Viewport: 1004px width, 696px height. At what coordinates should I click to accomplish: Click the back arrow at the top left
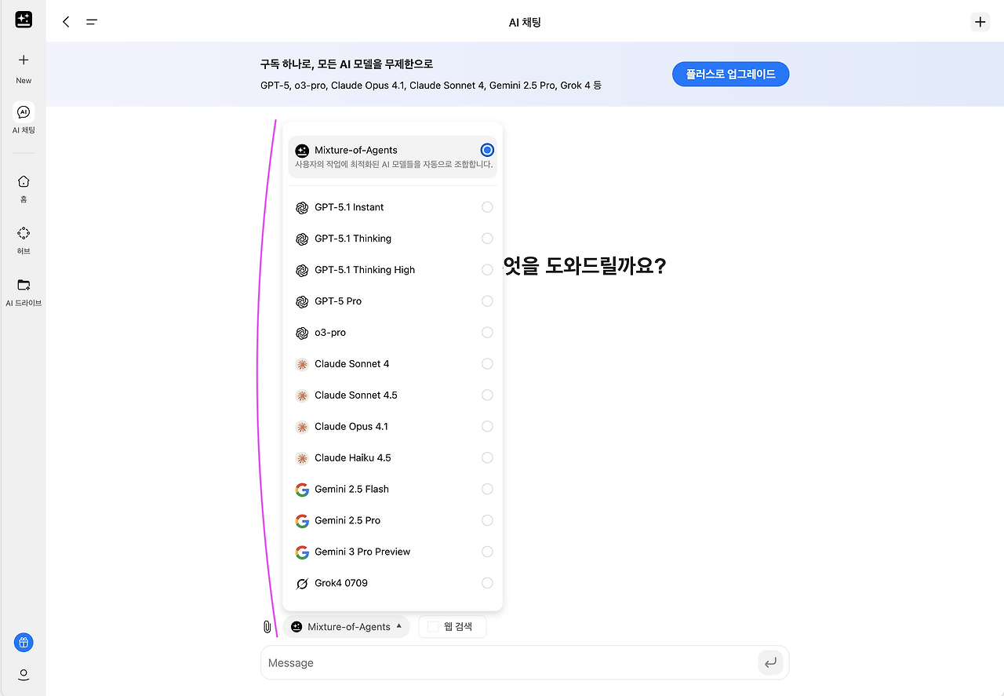(x=66, y=22)
